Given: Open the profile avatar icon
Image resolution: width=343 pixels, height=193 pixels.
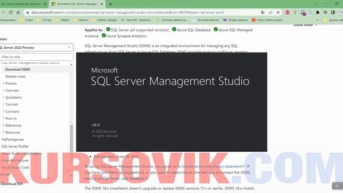Looking at the screenshot, I should coord(341,12).
